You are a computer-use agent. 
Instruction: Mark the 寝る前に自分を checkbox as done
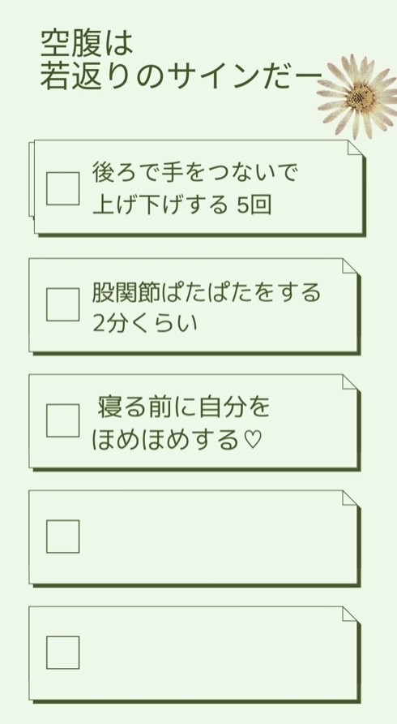click(62, 420)
